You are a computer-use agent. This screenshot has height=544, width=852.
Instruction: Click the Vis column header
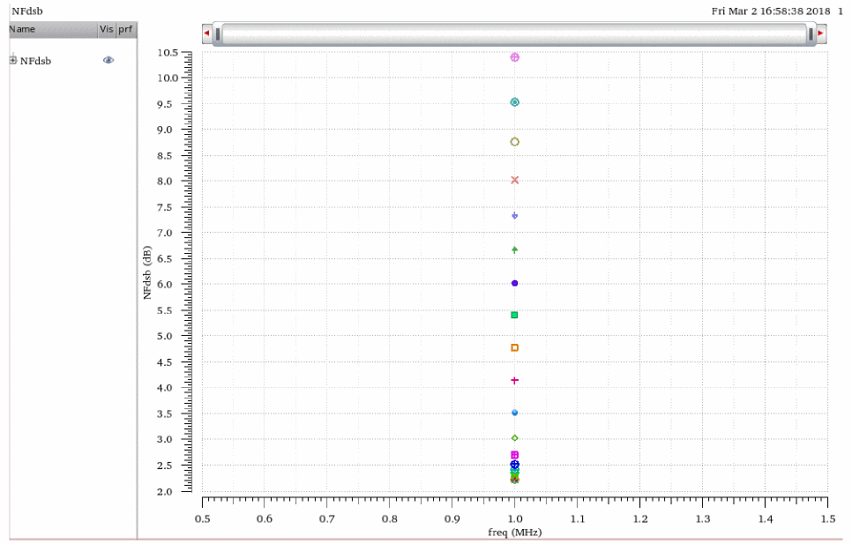point(107,29)
